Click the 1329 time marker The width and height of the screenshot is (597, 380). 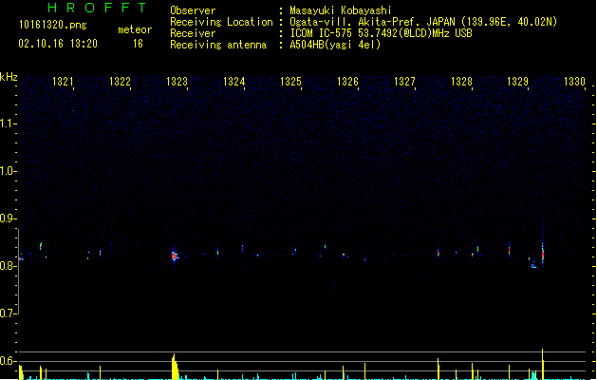(x=518, y=82)
